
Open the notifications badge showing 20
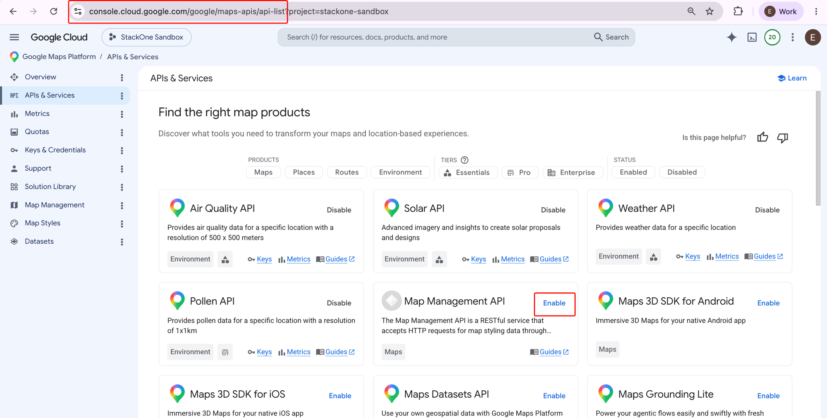pos(772,37)
